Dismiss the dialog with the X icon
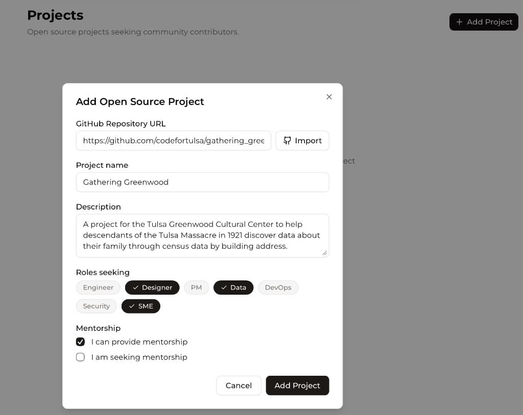523x415 pixels. point(329,96)
